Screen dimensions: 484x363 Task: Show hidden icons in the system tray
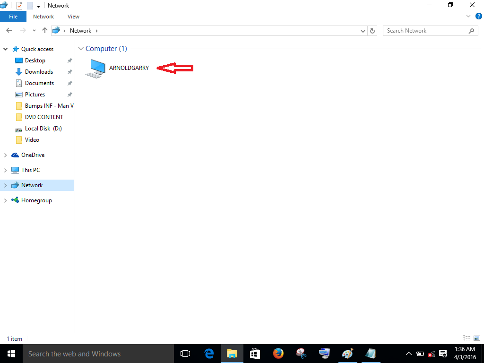click(x=408, y=354)
